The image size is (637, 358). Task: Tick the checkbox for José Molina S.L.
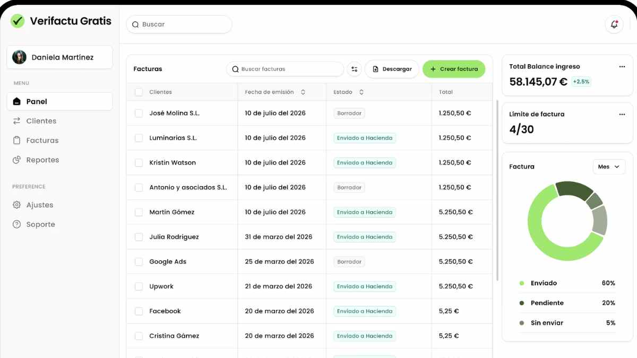(139, 113)
